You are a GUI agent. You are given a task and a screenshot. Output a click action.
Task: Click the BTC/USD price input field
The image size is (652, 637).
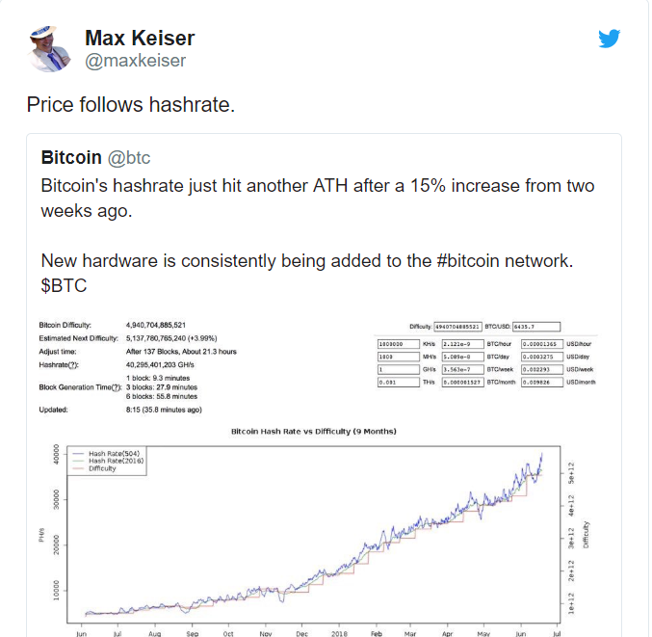pos(537,327)
